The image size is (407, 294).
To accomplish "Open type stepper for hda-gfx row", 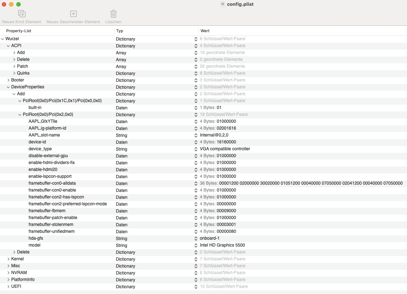I will [196, 238].
